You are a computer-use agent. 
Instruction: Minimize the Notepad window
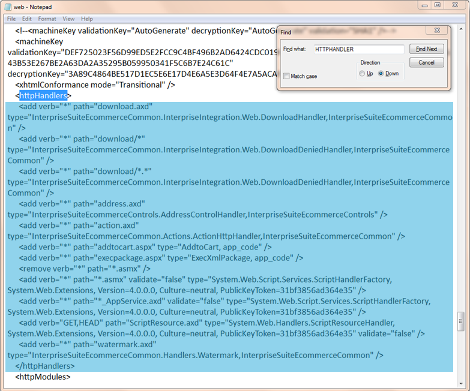[425, 5]
